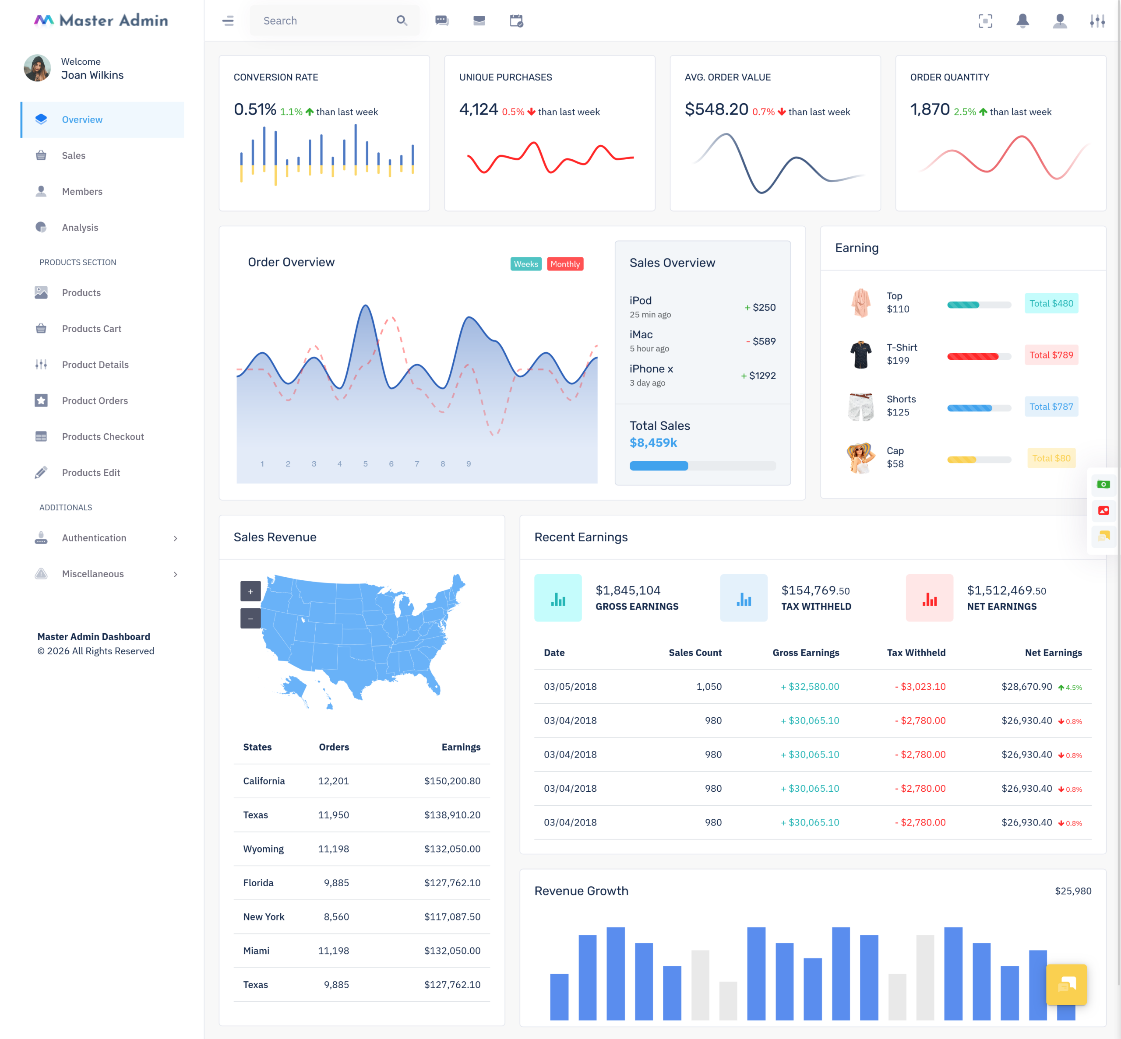Image resolution: width=1121 pixels, height=1039 pixels.
Task: Open the mail envelope icon in top bar
Action: [479, 21]
